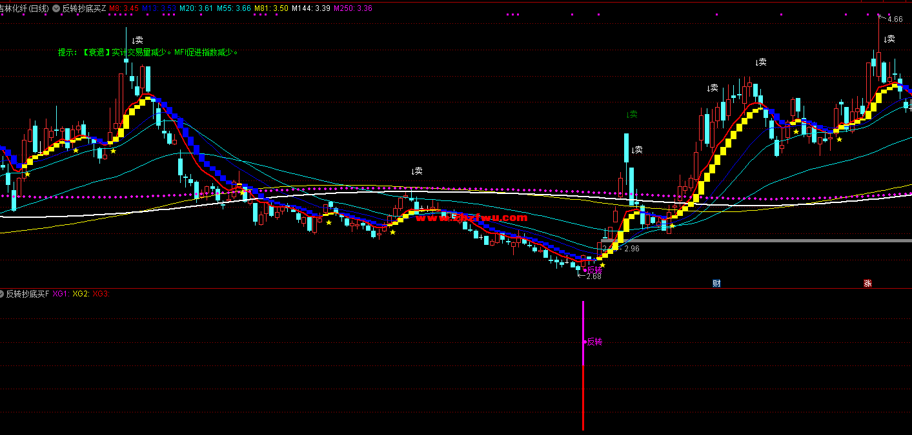Click the cyan M55: 3.66 value
Image resolution: width=912 pixels, height=435 pixels.
(234, 8)
